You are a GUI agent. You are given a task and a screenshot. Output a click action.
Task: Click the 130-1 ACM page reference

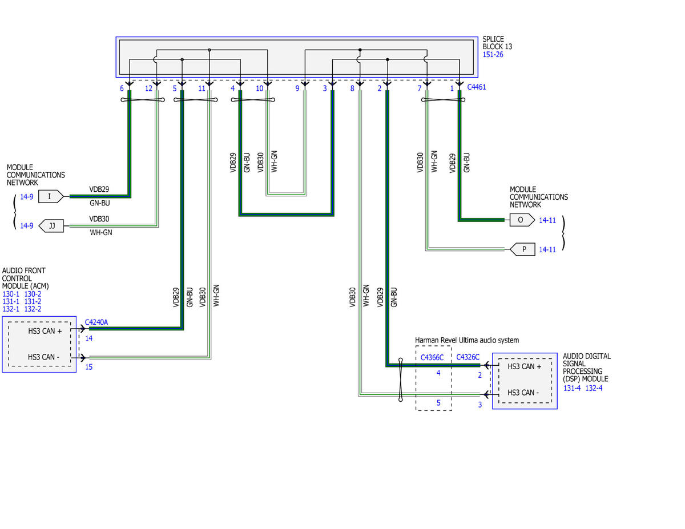pos(11,294)
